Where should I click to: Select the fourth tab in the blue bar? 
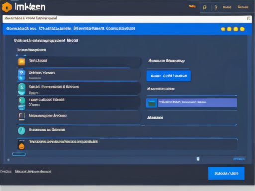[x=121, y=28]
